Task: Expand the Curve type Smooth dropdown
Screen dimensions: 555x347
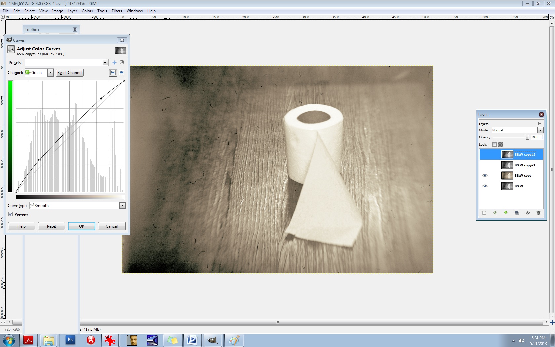Action: click(122, 206)
